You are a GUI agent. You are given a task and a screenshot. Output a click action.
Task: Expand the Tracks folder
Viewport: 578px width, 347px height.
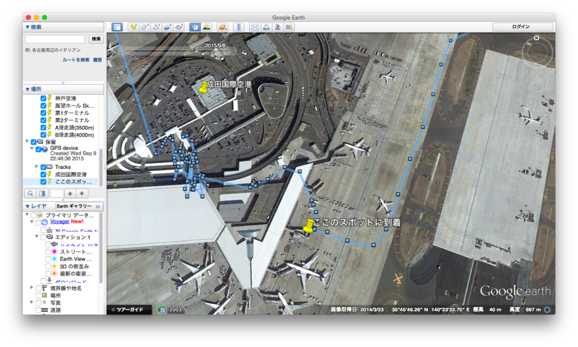[37, 166]
